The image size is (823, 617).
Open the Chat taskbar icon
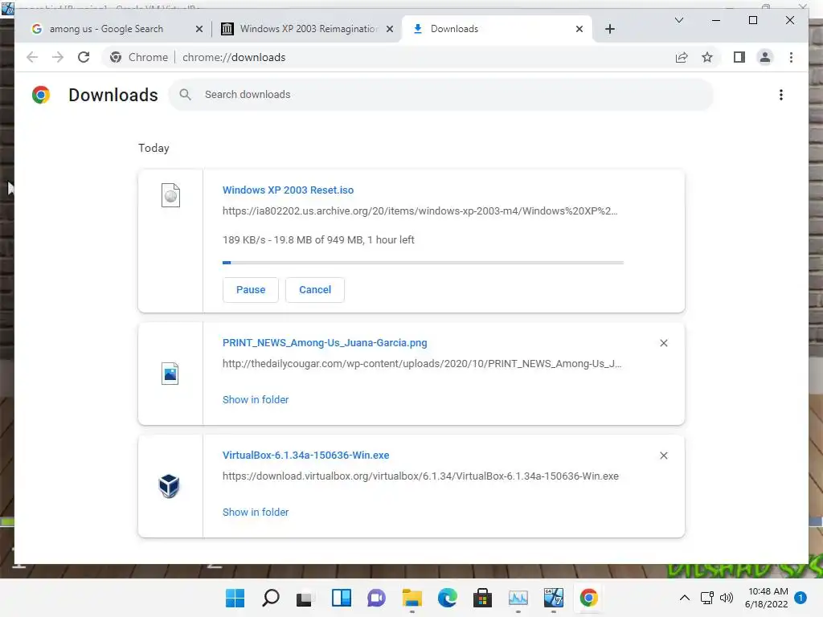(376, 598)
